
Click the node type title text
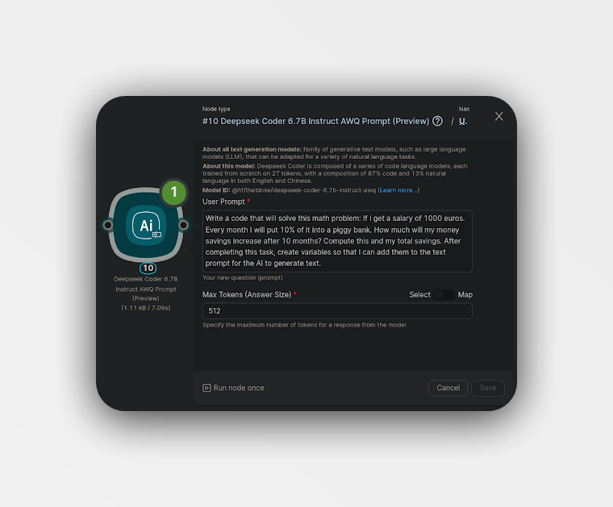315,122
